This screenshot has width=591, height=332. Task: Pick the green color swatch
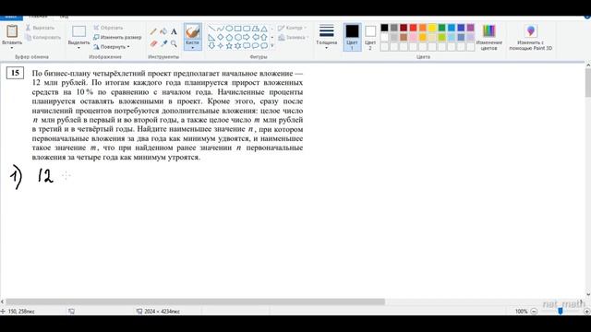coord(441,28)
